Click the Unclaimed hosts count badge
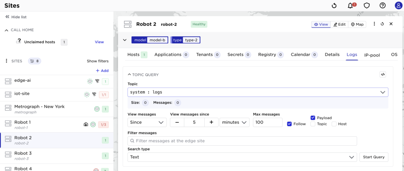404x171 pixels. pos(64,42)
